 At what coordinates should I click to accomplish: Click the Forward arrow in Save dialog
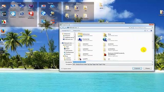tap(64, 28)
